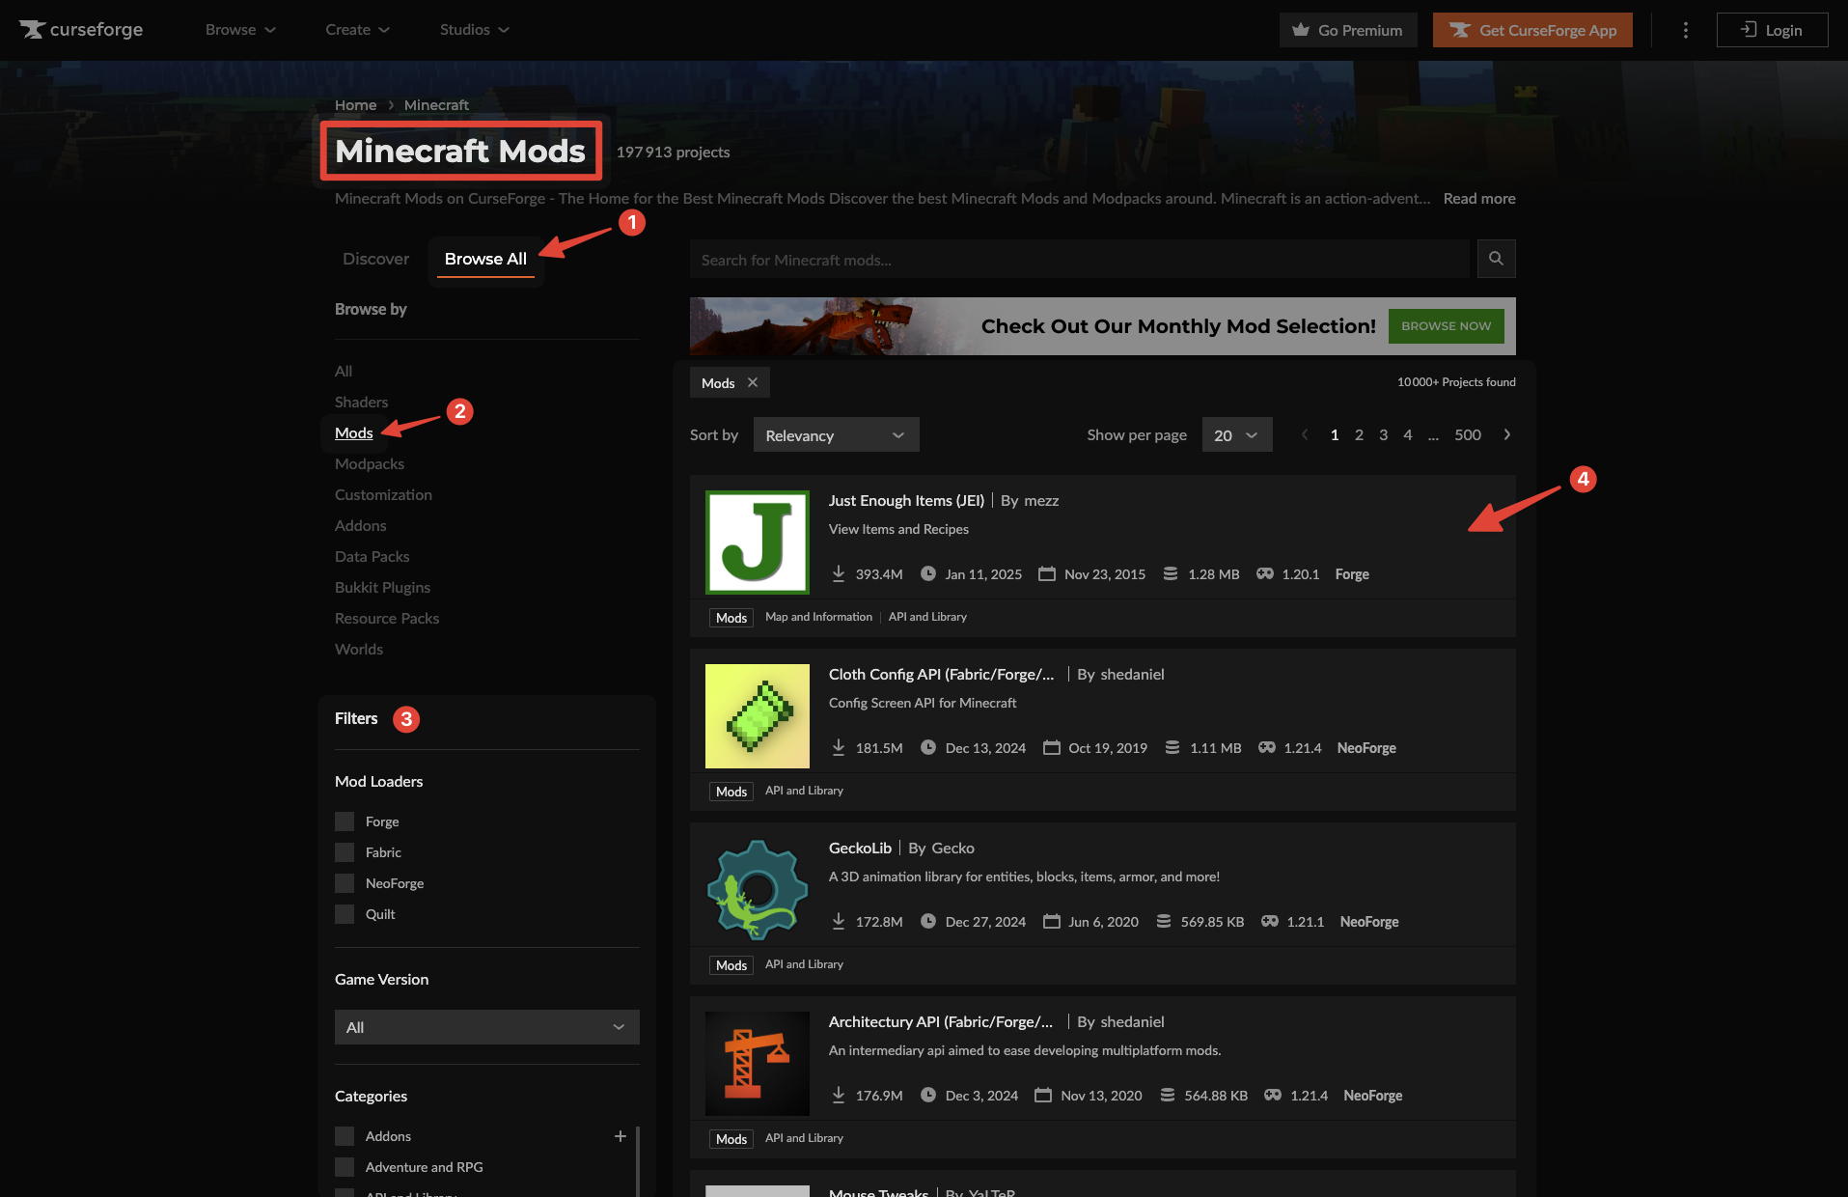Image resolution: width=1848 pixels, height=1197 pixels.
Task: Select All in Browse by list
Action: 344,372
